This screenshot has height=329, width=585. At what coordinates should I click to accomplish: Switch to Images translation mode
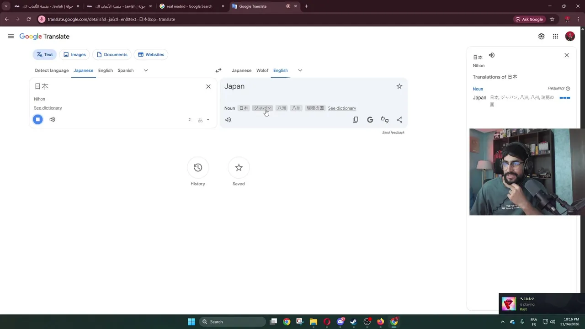[x=74, y=55]
